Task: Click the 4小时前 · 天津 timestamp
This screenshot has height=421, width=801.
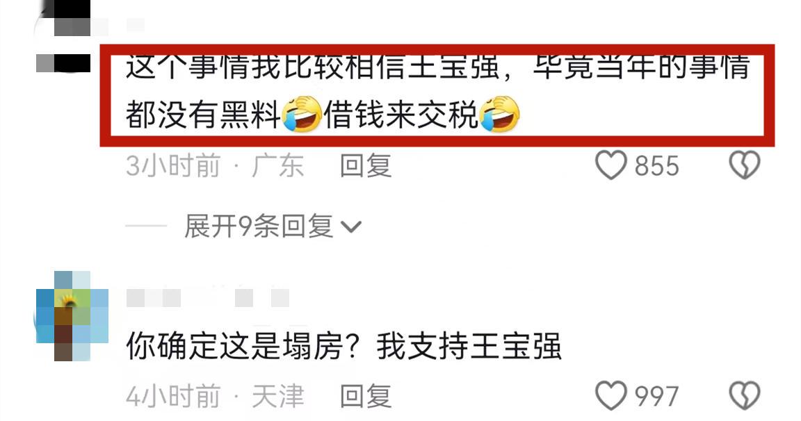Action: (x=215, y=397)
